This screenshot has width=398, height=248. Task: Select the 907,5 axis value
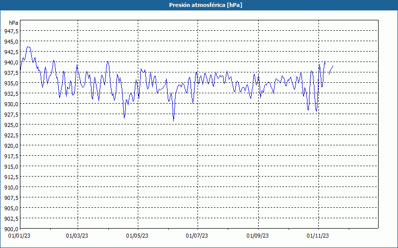(x=11, y=197)
